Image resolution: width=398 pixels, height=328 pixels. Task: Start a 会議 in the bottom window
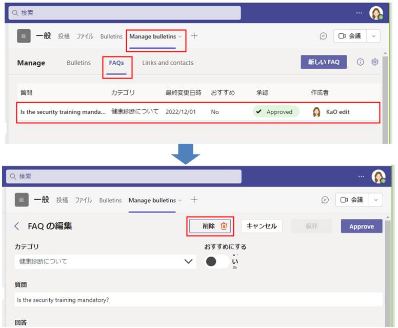[352, 200]
